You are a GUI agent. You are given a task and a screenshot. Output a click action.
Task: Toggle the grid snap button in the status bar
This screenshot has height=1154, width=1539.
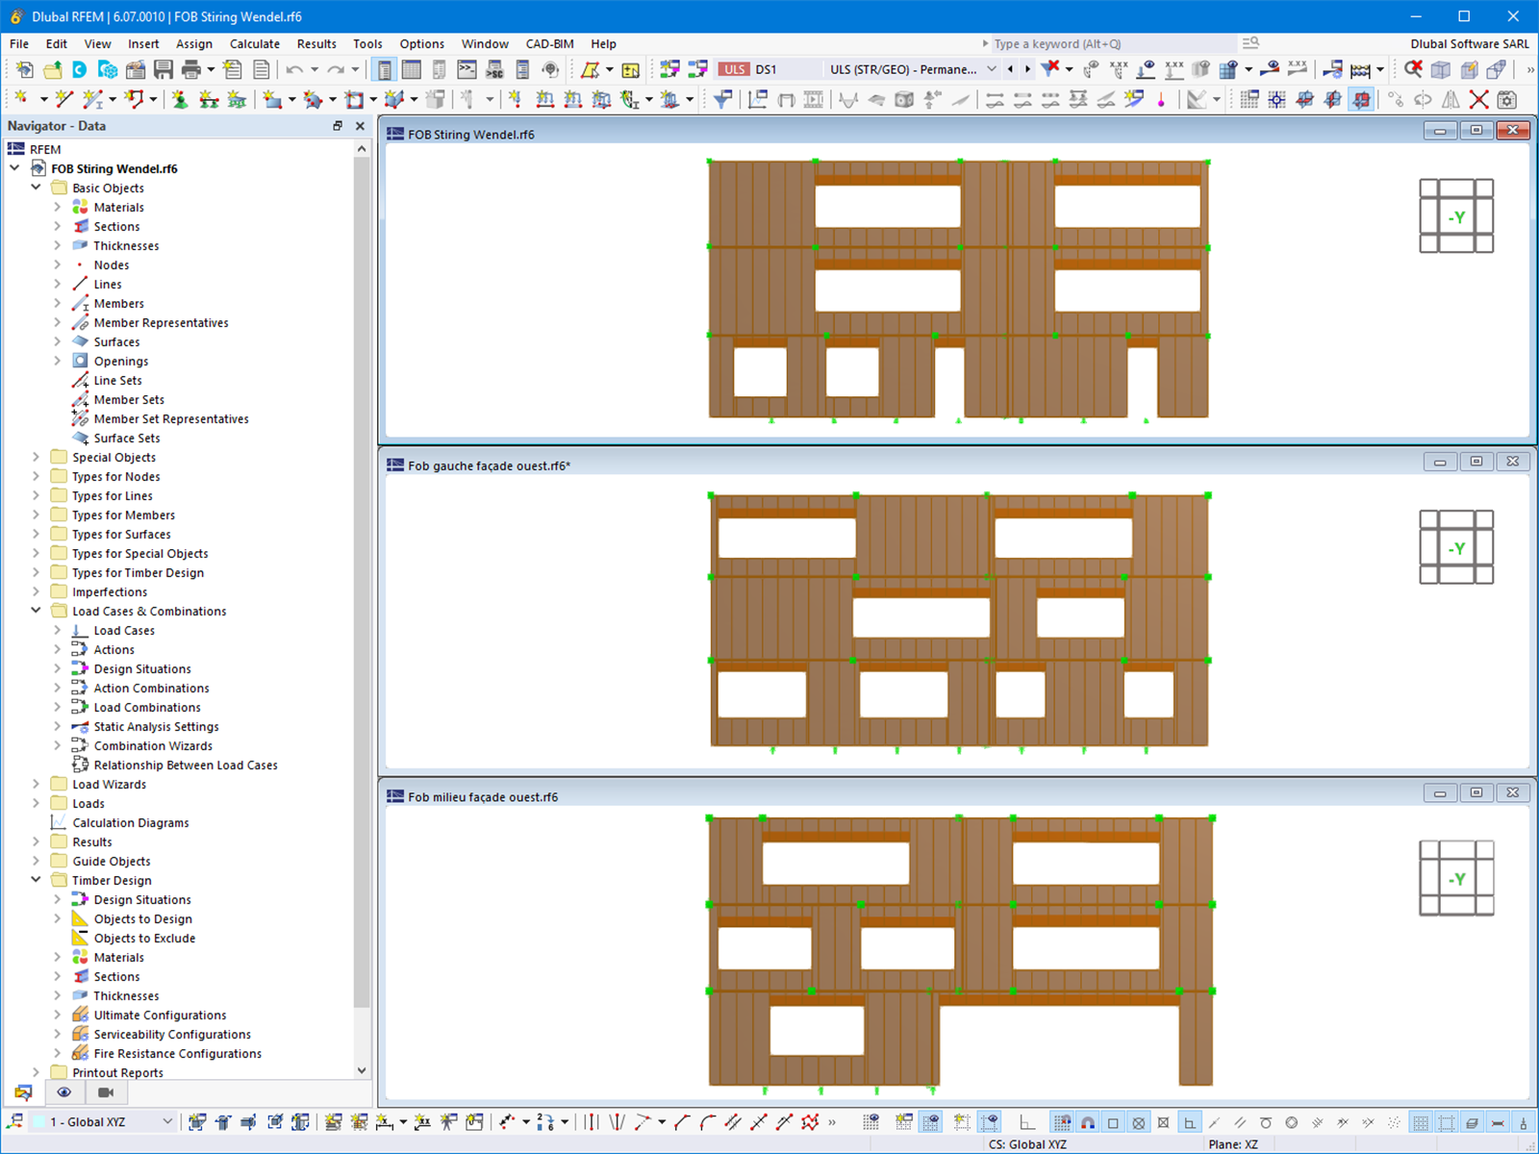(1063, 1121)
